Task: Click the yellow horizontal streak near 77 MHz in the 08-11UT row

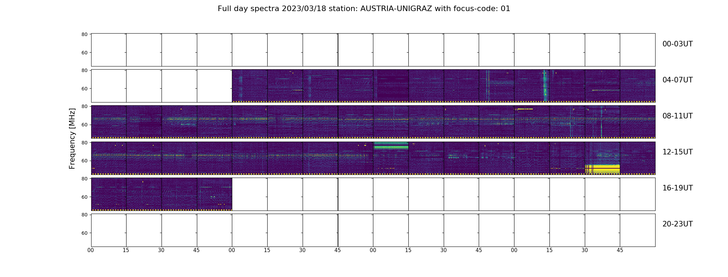Action: (525, 109)
